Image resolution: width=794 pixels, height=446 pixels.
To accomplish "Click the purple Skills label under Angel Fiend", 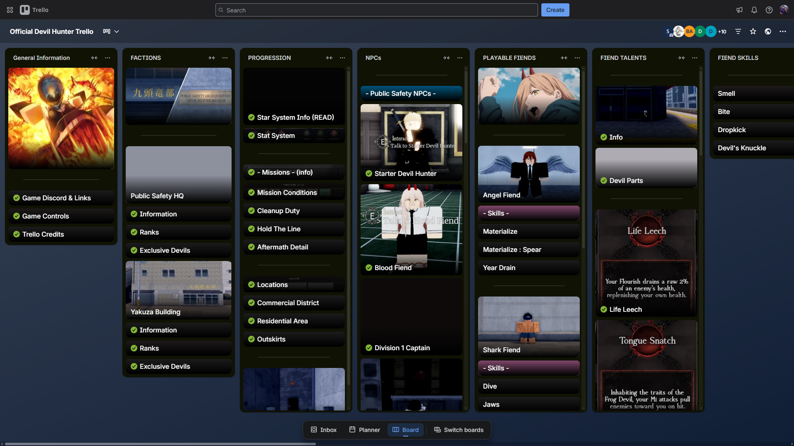I will tap(529, 213).
